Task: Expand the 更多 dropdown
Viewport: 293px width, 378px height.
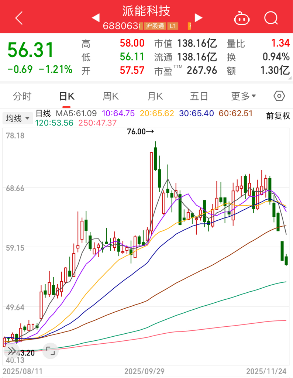Action: pos(243,96)
